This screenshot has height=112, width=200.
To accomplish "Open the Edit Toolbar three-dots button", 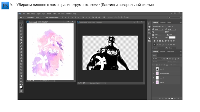I will coord(21,82).
